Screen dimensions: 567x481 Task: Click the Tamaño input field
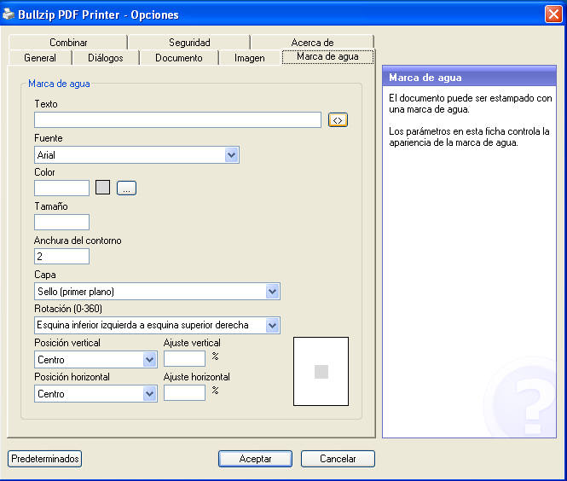(62, 222)
